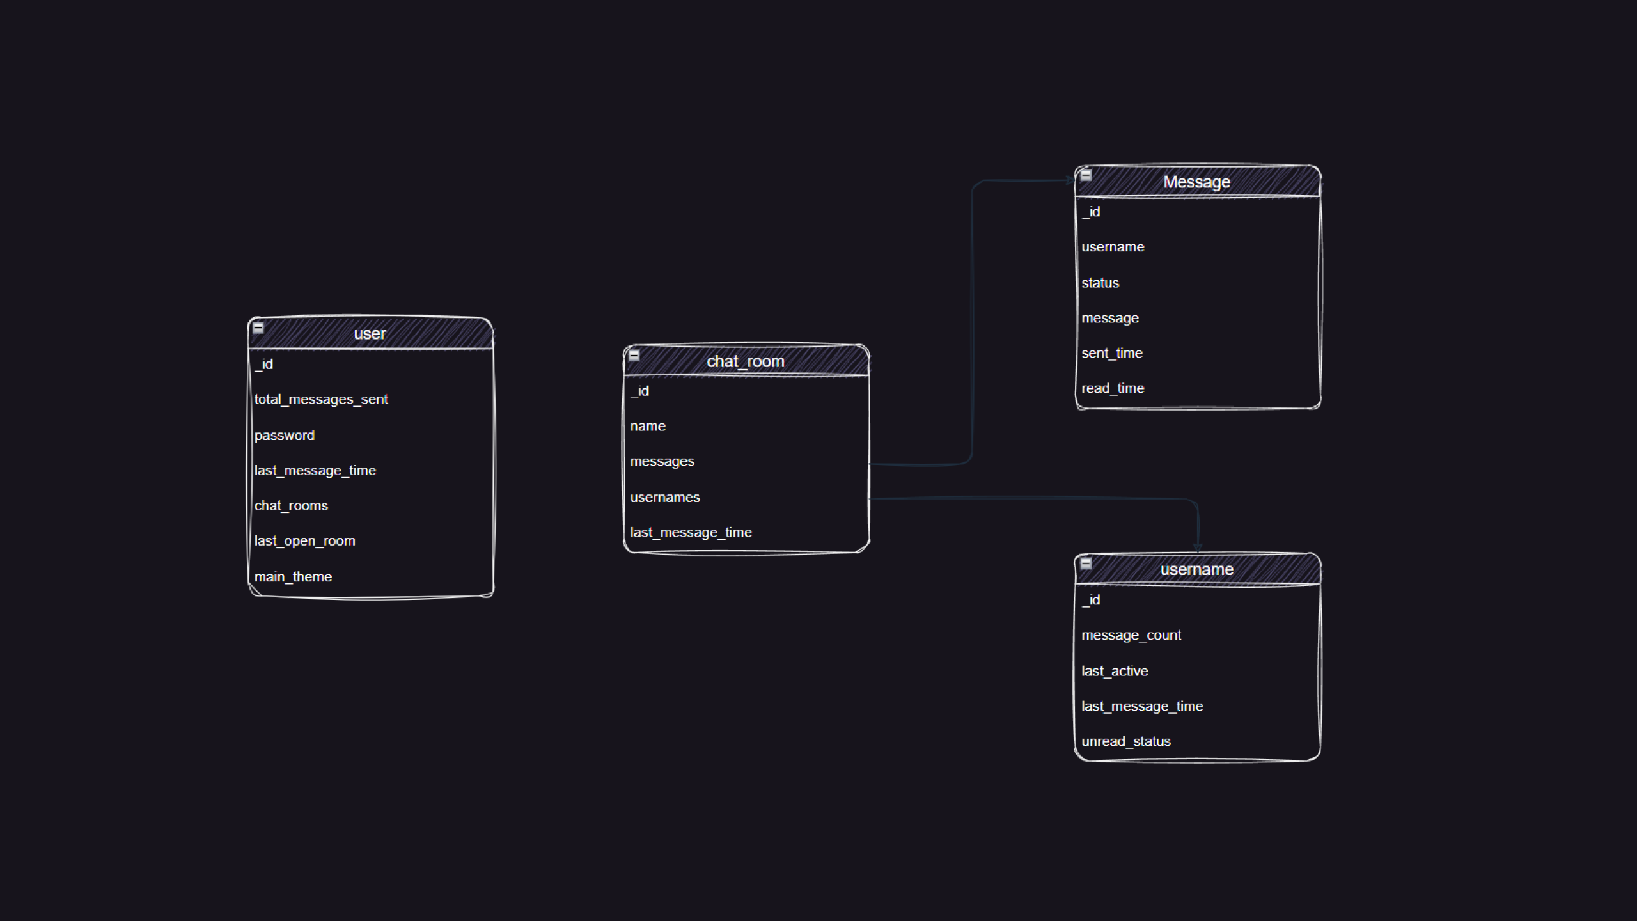This screenshot has height=921, width=1637.
Task: Expand the chat_rooms field in user
Action: pyautogui.click(x=291, y=505)
